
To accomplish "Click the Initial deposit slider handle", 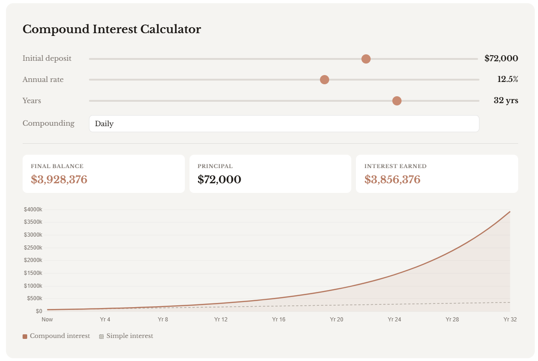I will click(x=366, y=59).
